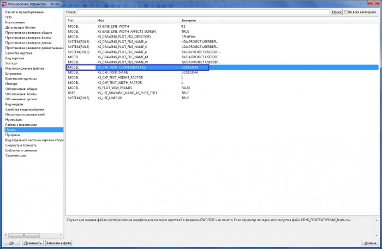Viewport: 382px width, 249px height.
Task: Select XS_DRAWING_PLOT_FILE_NAME_G row
Action: (x=222, y=52)
